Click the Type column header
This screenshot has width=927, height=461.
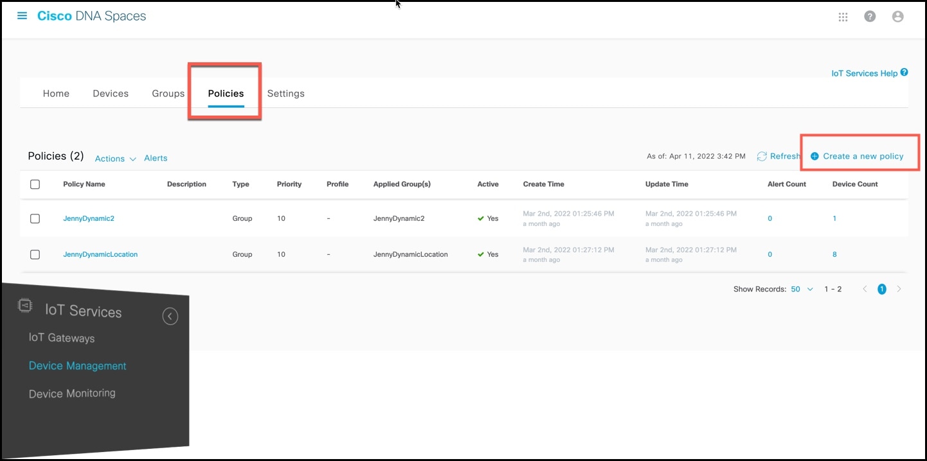tap(240, 184)
